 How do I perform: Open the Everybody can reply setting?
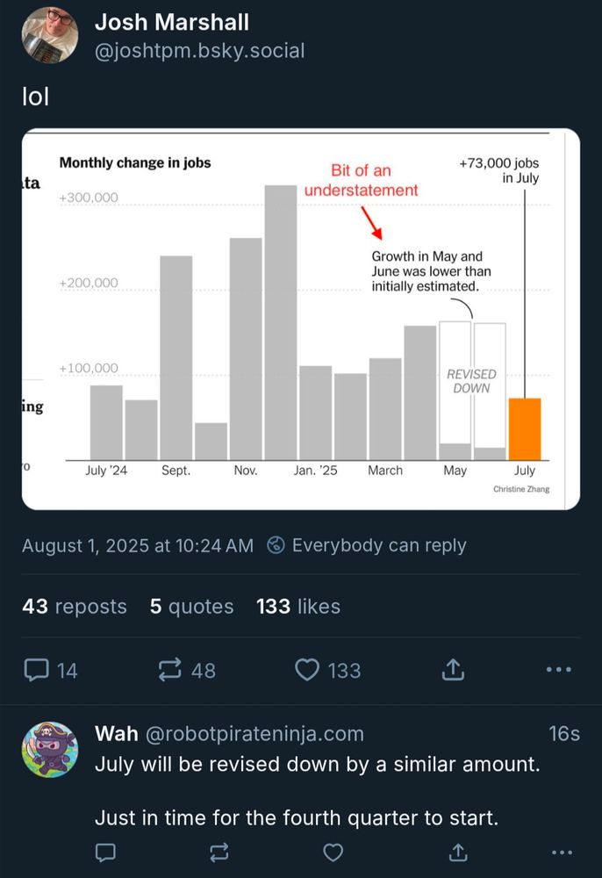[x=367, y=545]
